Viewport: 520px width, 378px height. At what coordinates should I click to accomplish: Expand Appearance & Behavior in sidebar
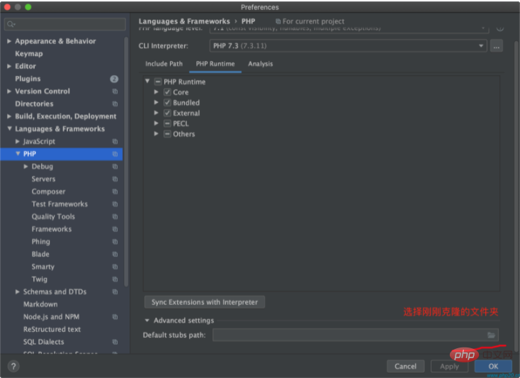point(9,41)
